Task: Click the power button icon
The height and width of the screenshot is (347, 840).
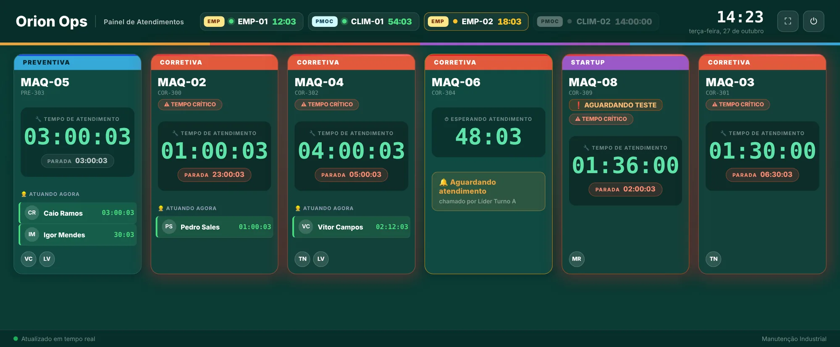Action: [x=814, y=21]
